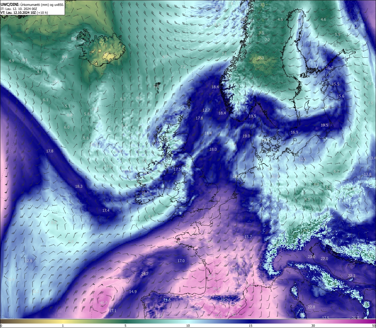Click the 16.9 value label
The height and width of the screenshot is (328, 376).
(x=294, y=132)
